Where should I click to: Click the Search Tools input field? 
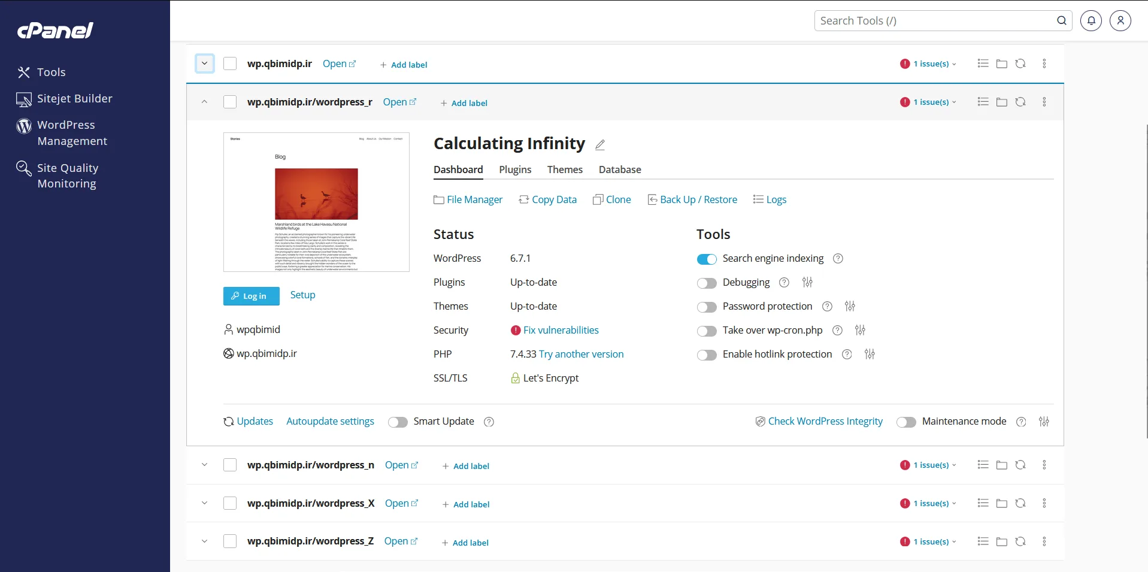click(x=934, y=21)
